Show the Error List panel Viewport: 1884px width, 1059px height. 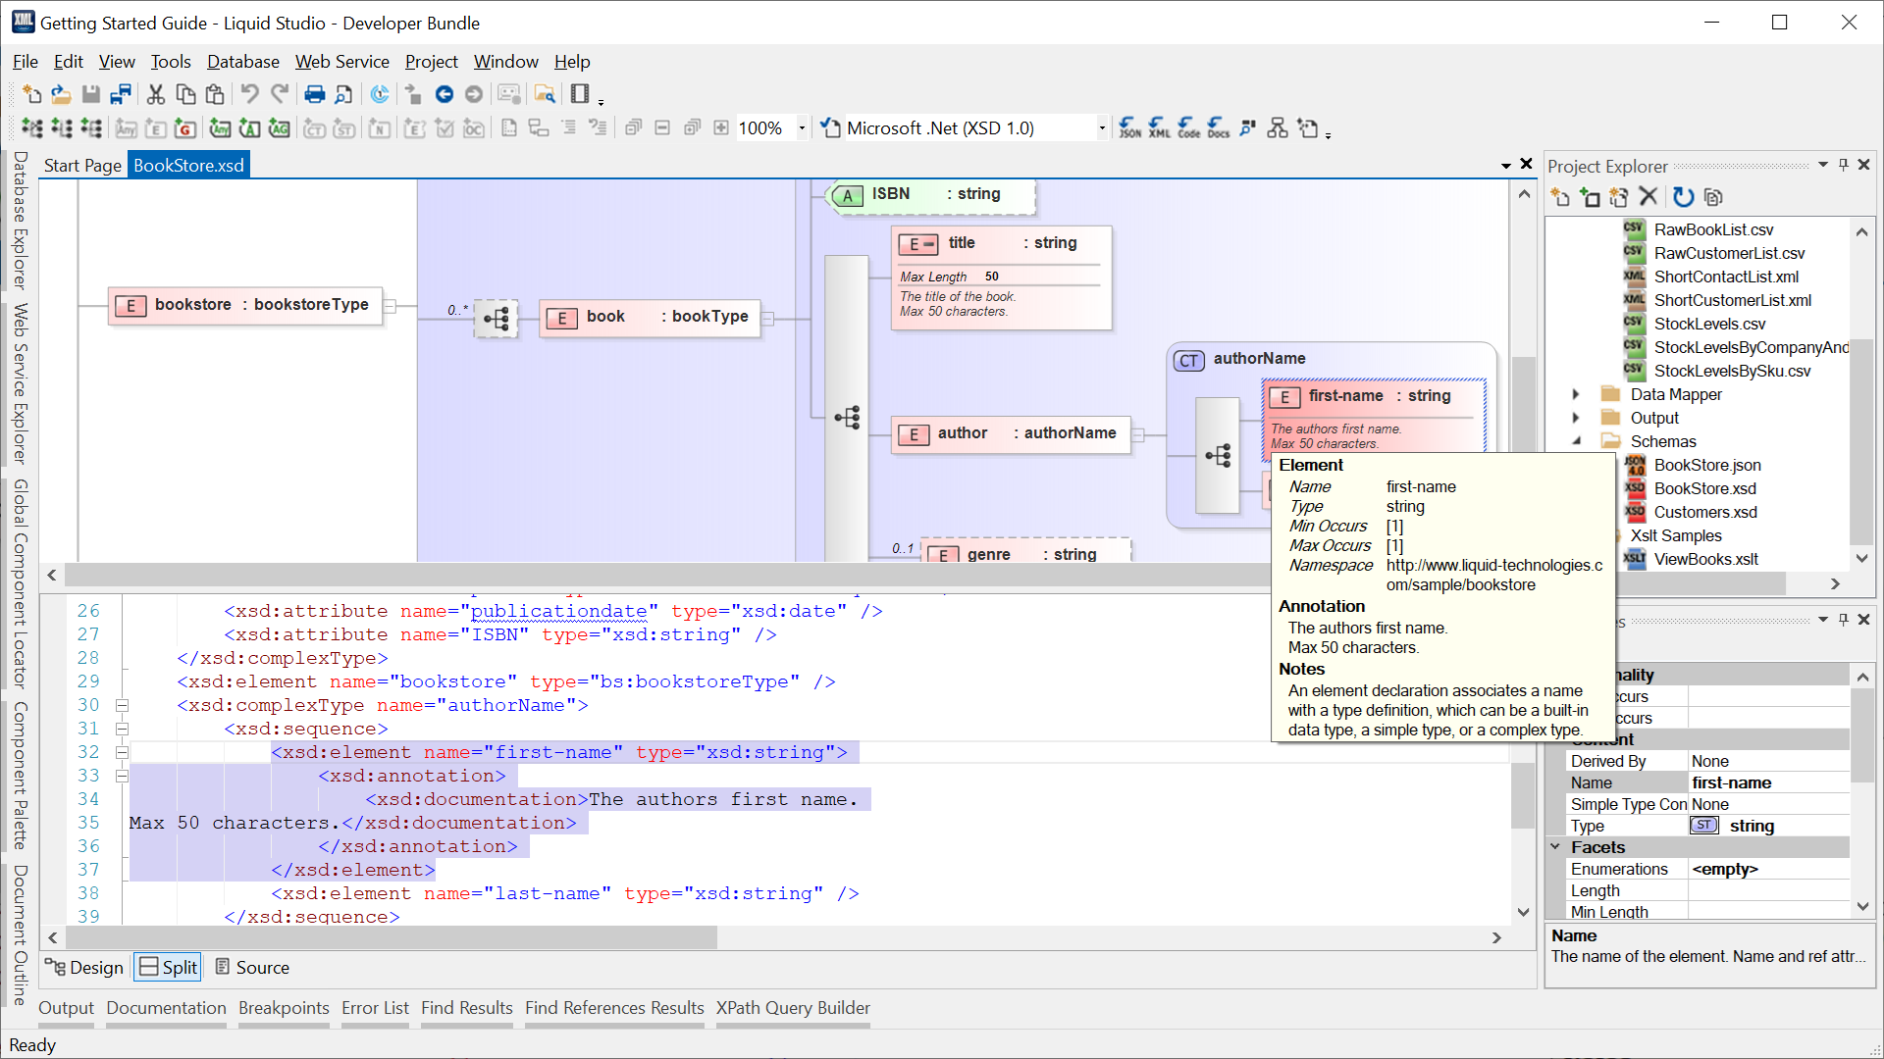click(x=375, y=1008)
